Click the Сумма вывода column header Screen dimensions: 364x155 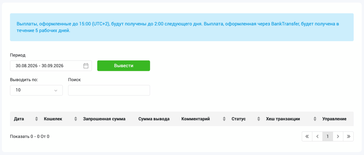pos(154,119)
